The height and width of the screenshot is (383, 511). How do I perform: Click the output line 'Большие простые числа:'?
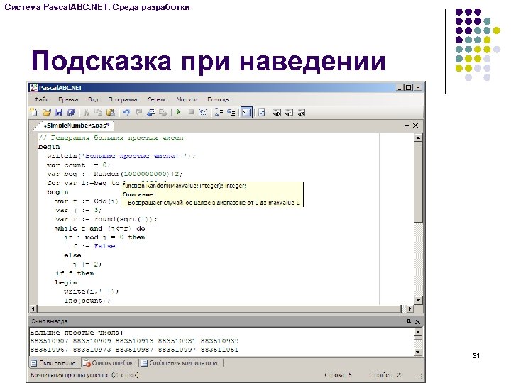tap(77, 333)
